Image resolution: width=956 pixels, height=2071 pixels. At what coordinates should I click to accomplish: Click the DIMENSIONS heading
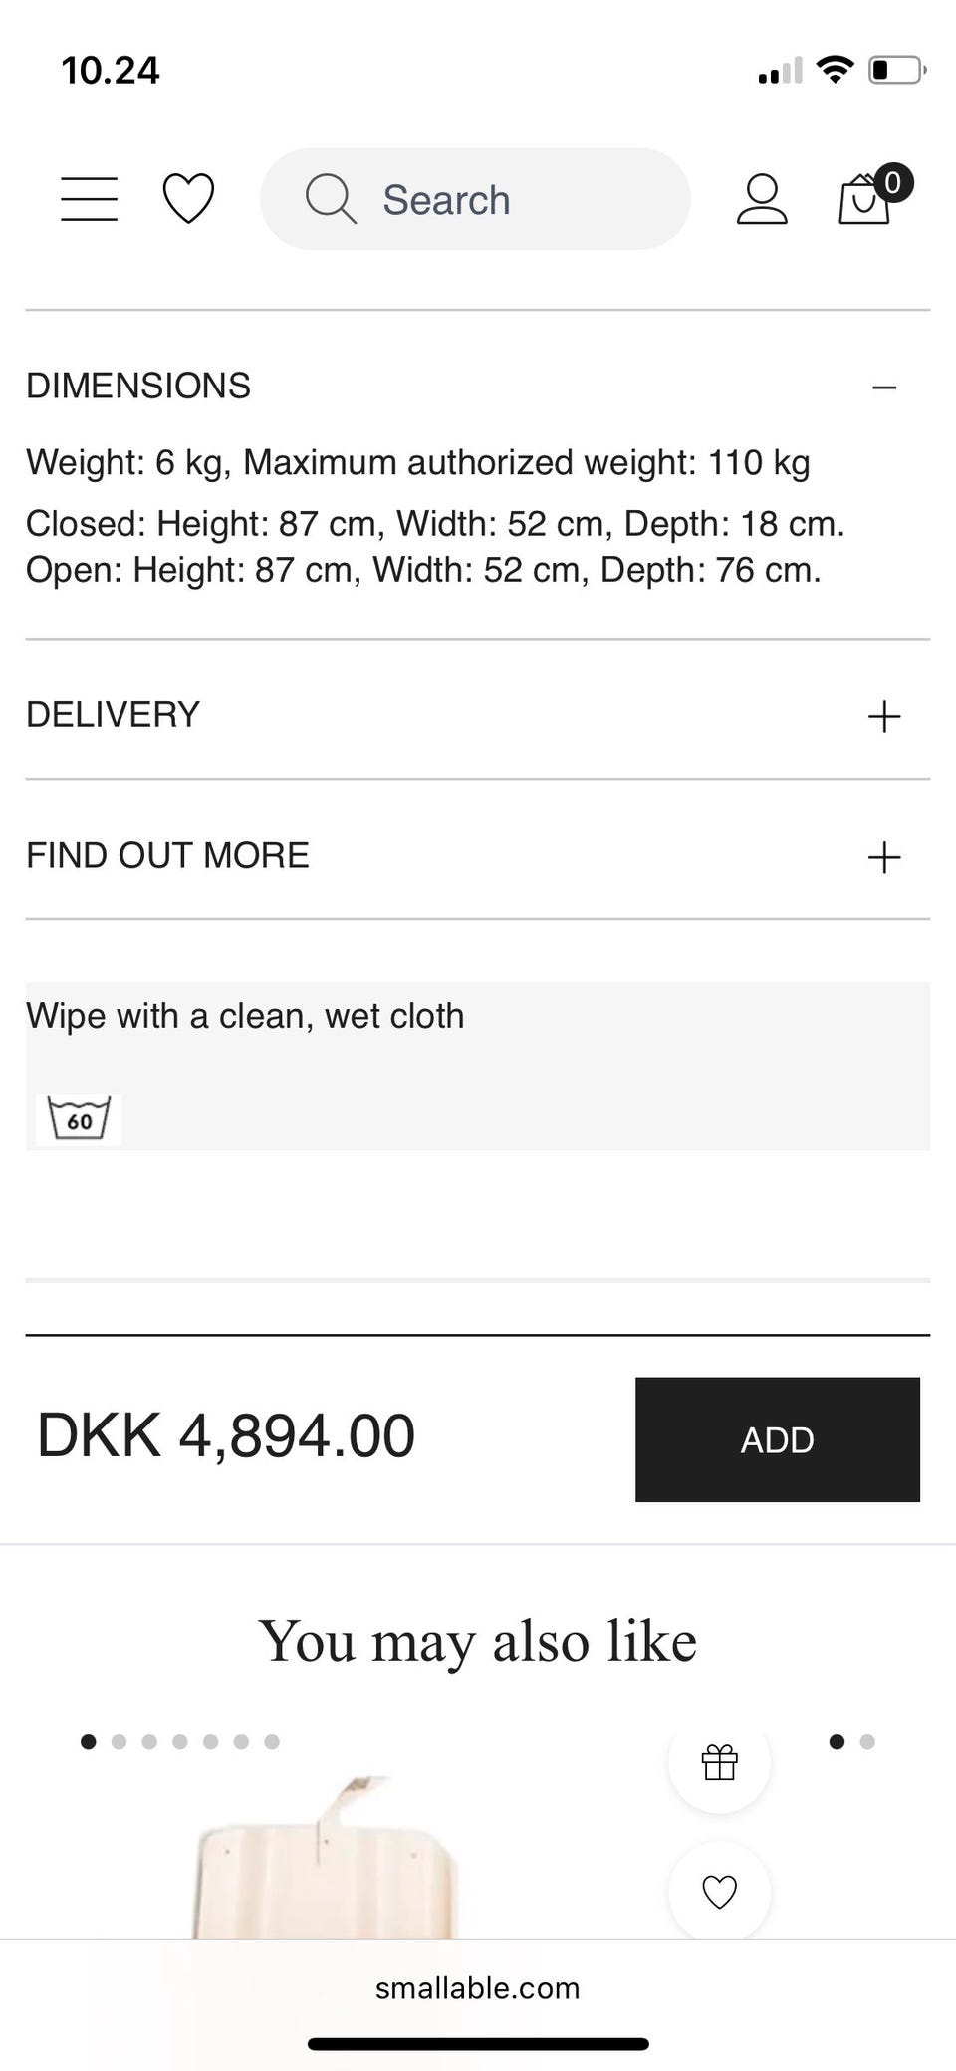tap(138, 386)
